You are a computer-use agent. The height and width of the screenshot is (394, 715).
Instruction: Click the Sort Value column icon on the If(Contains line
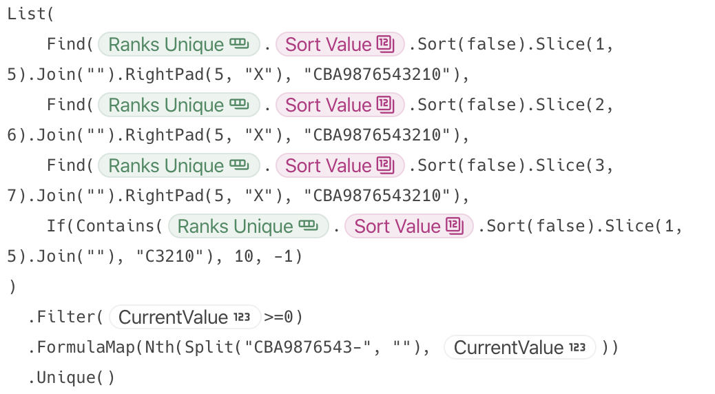[x=454, y=227]
